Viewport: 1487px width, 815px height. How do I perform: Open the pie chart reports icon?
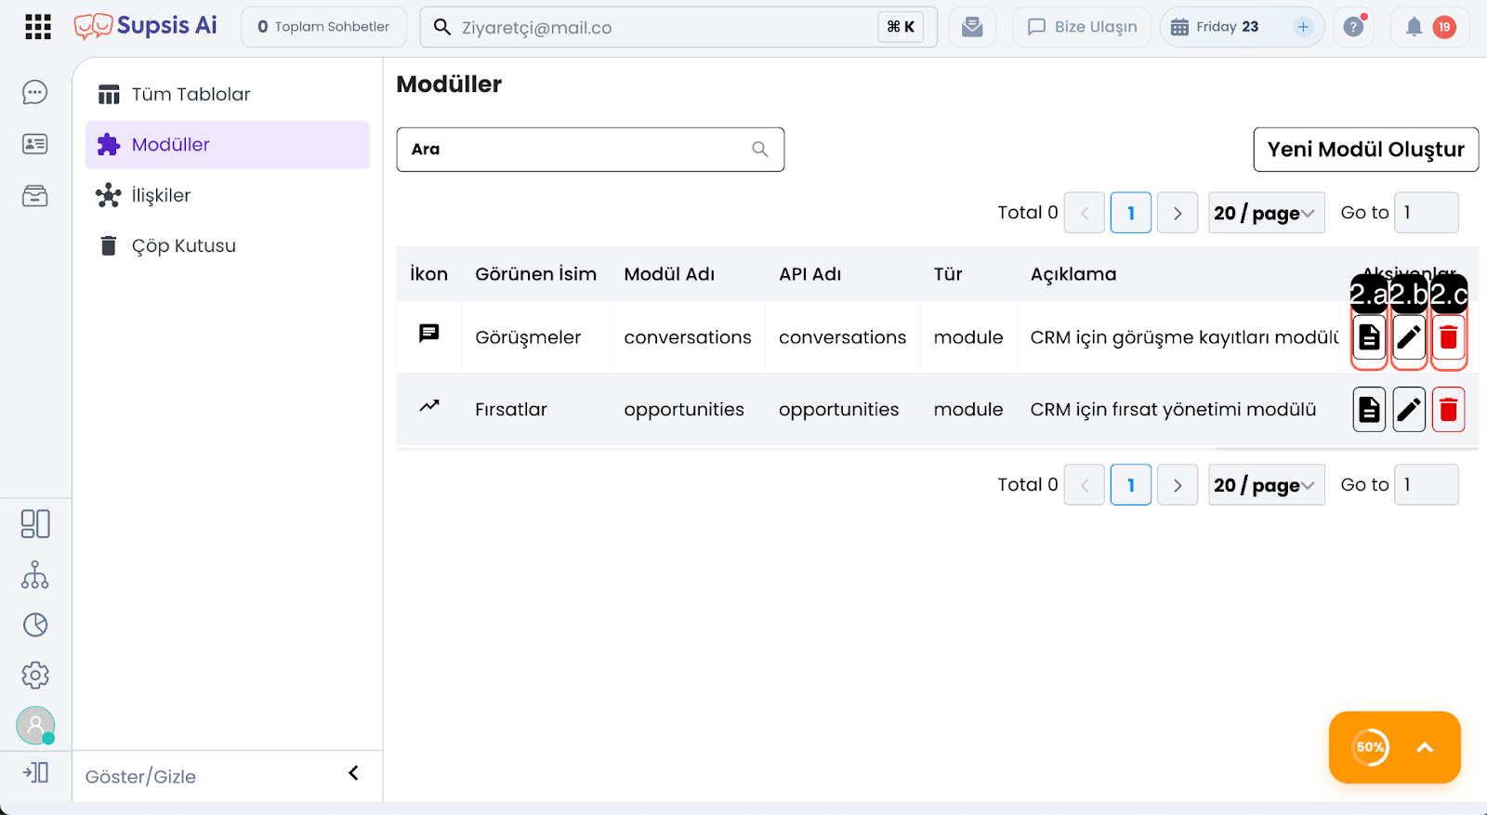pos(35,624)
